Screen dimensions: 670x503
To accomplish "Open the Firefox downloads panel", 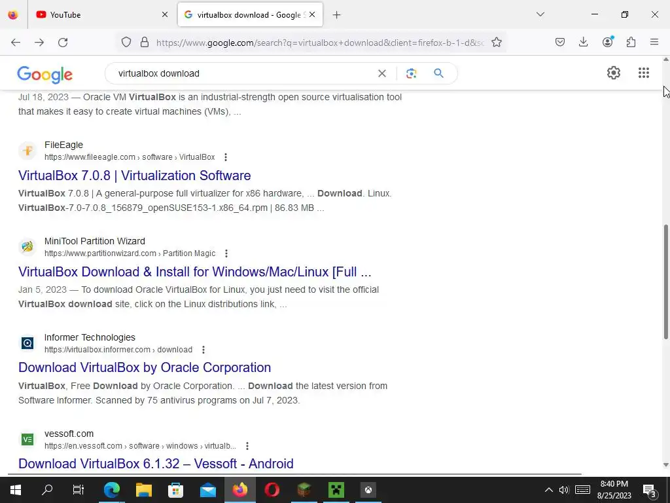I will (583, 43).
